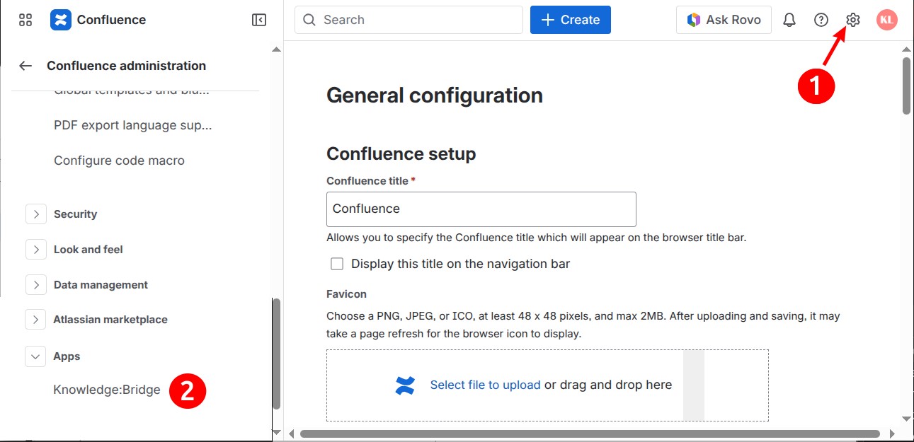Expand the Security section
Image resolution: width=914 pixels, height=442 pixels.
coord(36,214)
